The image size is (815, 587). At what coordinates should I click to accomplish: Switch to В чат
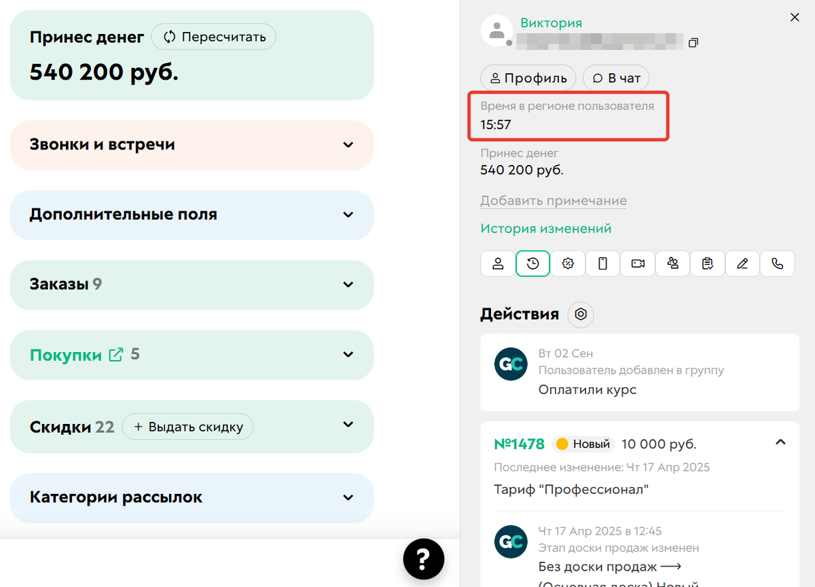click(615, 77)
